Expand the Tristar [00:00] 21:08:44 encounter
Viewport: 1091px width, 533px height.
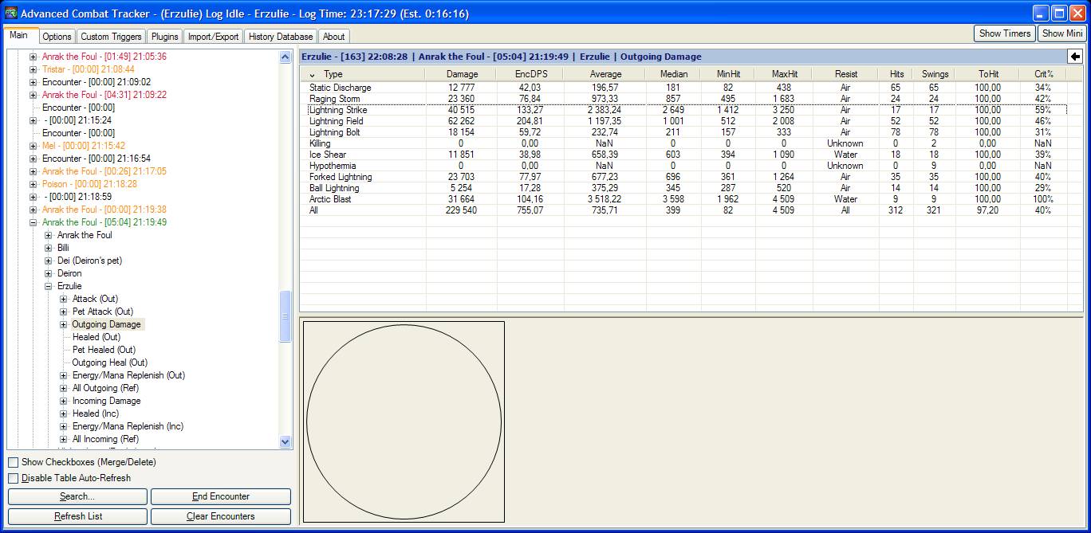click(x=33, y=69)
